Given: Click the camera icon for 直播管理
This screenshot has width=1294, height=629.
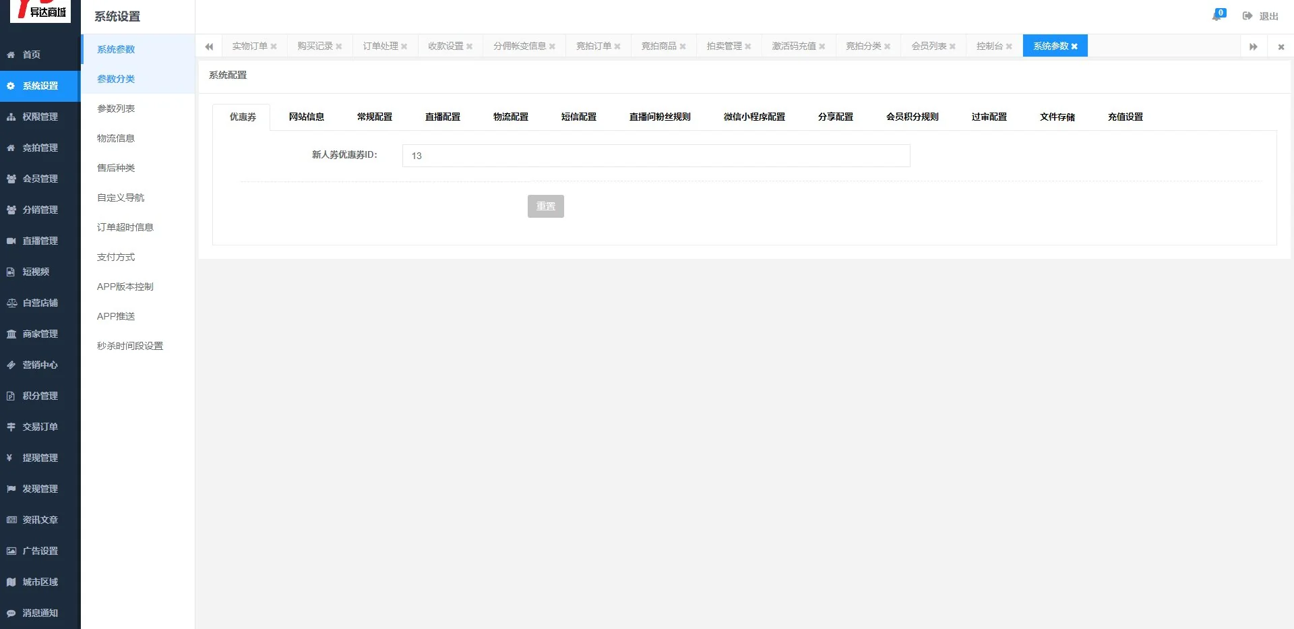Looking at the screenshot, I should [x=11, y=241].
